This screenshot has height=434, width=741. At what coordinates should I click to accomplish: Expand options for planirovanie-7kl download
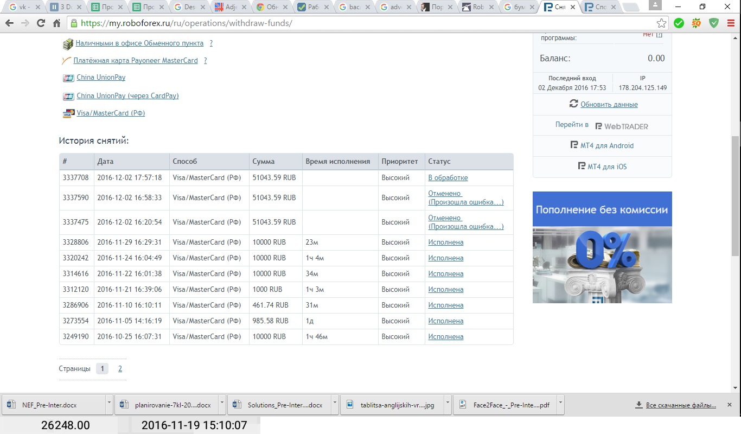[x=222, y=404]
